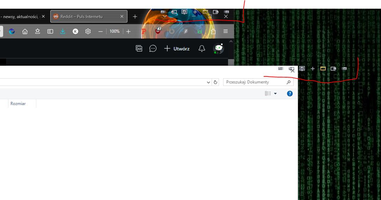The image size is (381, 200).
Task: Open Reddit chat bubble icon
Action: pos(153,49)
